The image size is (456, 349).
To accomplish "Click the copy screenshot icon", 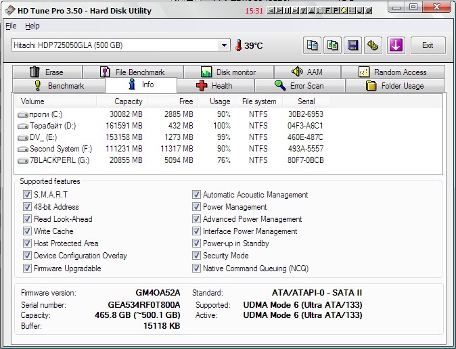I will (x=332, y=45).
